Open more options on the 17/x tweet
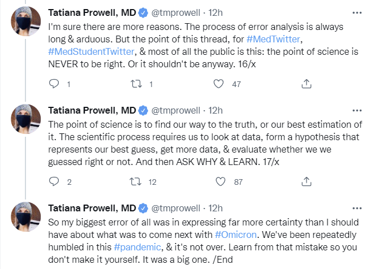Image resolution: width=371 pixels, height=269 pixels. [x=354, y=110]
